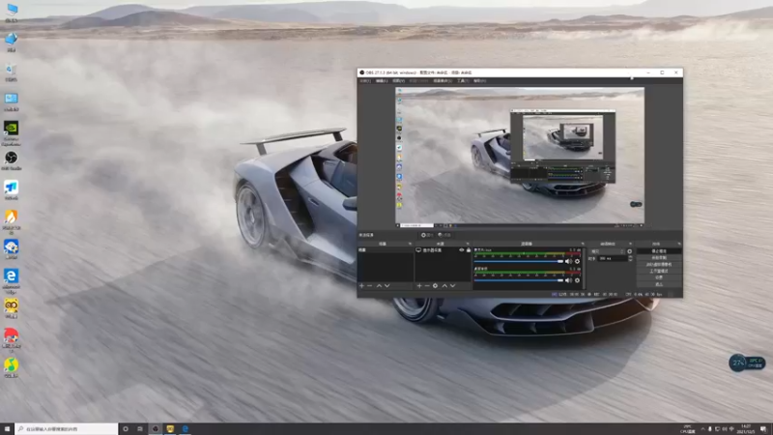Open the This PC desktop icon

[x=11, y=13]
